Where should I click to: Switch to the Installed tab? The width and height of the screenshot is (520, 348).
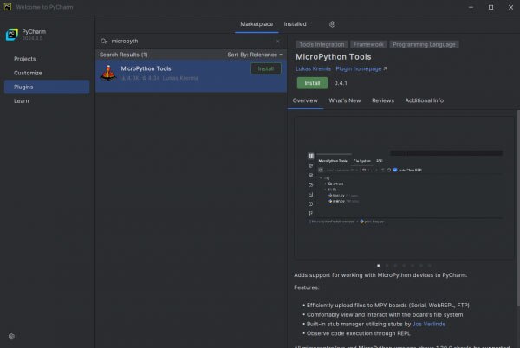coord(295,24)
